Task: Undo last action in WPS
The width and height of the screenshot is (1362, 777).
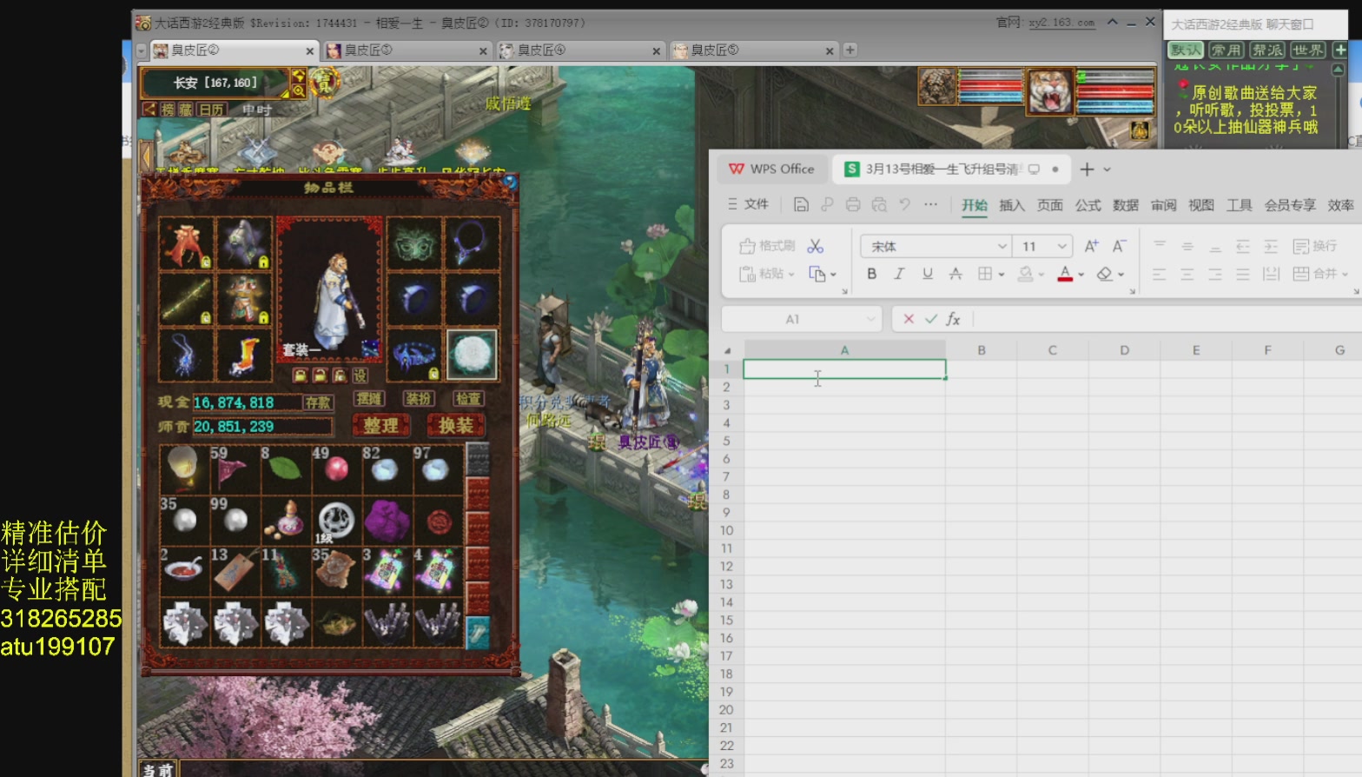Action: (x=905, y=204)
